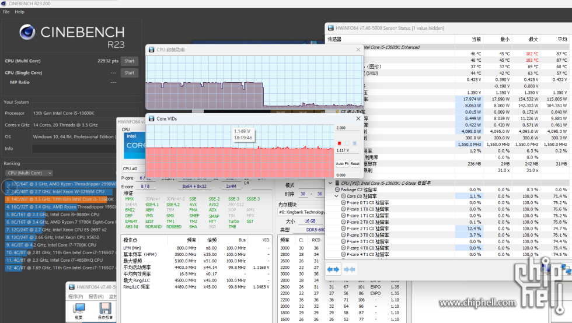Click the 16 GB memory size value
572x323 pixels.
310,221
